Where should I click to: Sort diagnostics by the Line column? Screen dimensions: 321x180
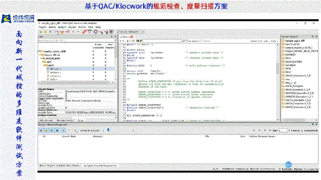tap(243, 136)
